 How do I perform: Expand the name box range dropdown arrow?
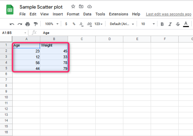[x=25, y=33]
